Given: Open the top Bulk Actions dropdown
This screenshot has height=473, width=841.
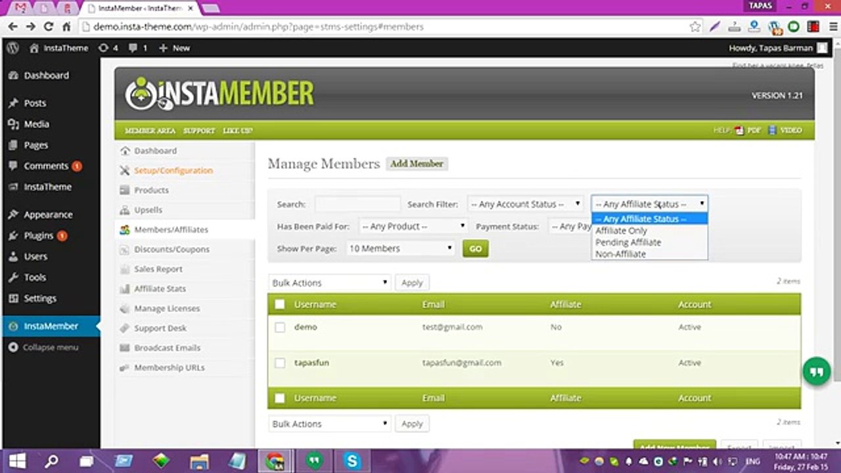Looking at the screenshot, I should 329,282.
